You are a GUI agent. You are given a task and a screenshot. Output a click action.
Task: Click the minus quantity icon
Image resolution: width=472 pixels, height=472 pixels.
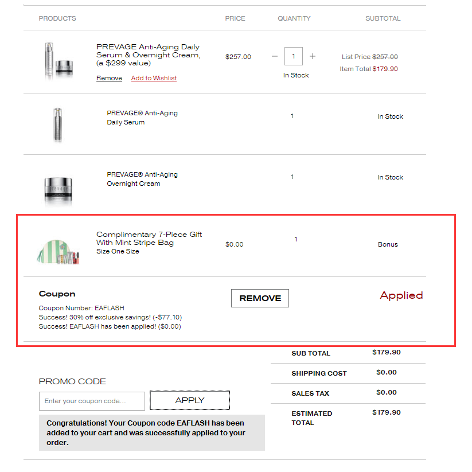(275, 56)
